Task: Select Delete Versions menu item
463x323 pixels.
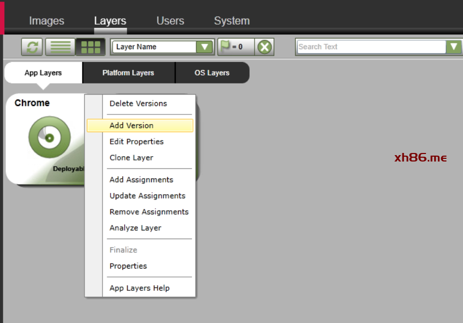Action: click(138, 104)
